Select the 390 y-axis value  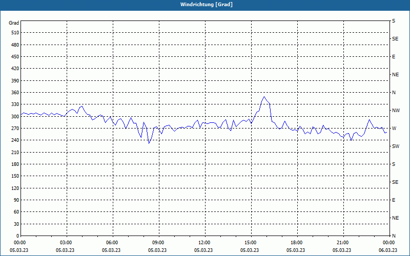coord(15,81)
